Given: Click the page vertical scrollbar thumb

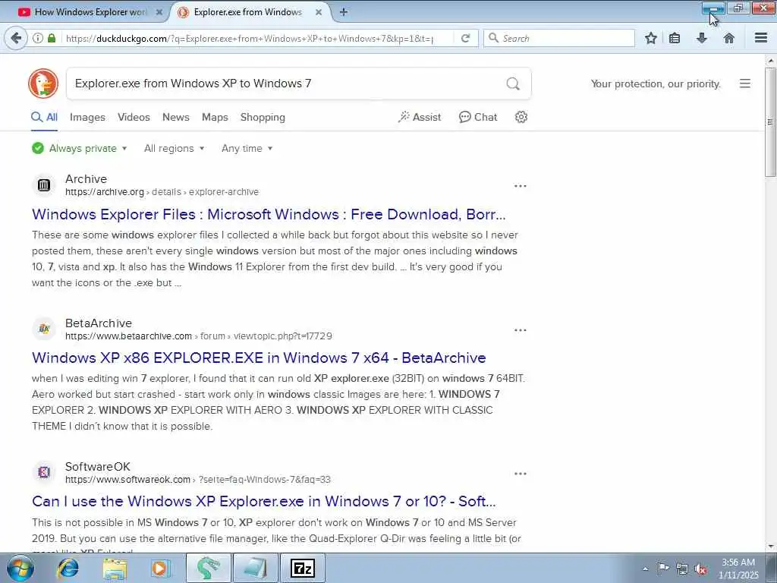Looking at the screenshot, I should coord(770,121).
